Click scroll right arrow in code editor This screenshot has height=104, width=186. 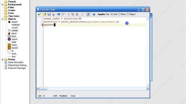[148, 89]
